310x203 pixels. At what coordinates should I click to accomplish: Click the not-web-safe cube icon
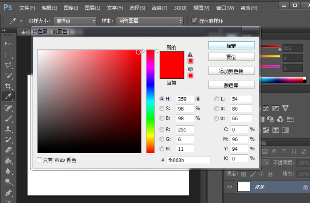[x=190, y=69]
